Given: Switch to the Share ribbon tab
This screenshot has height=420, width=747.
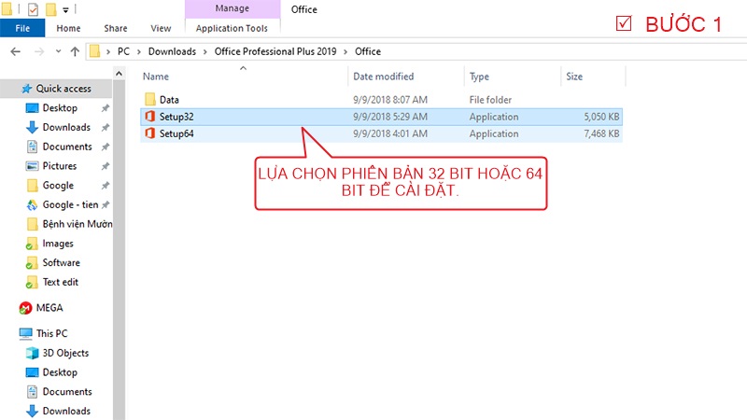Looking at the screenshot, I should [116, 28].
